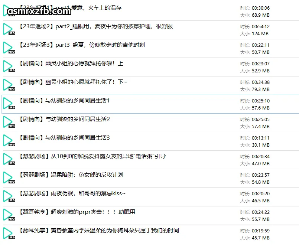The width and height of the screenshot is (299, 248).
Task: Select 【瑟瑟剧场】温柔陷阱：兔女郎的反攻计划
Action: [x=71, y=175]
